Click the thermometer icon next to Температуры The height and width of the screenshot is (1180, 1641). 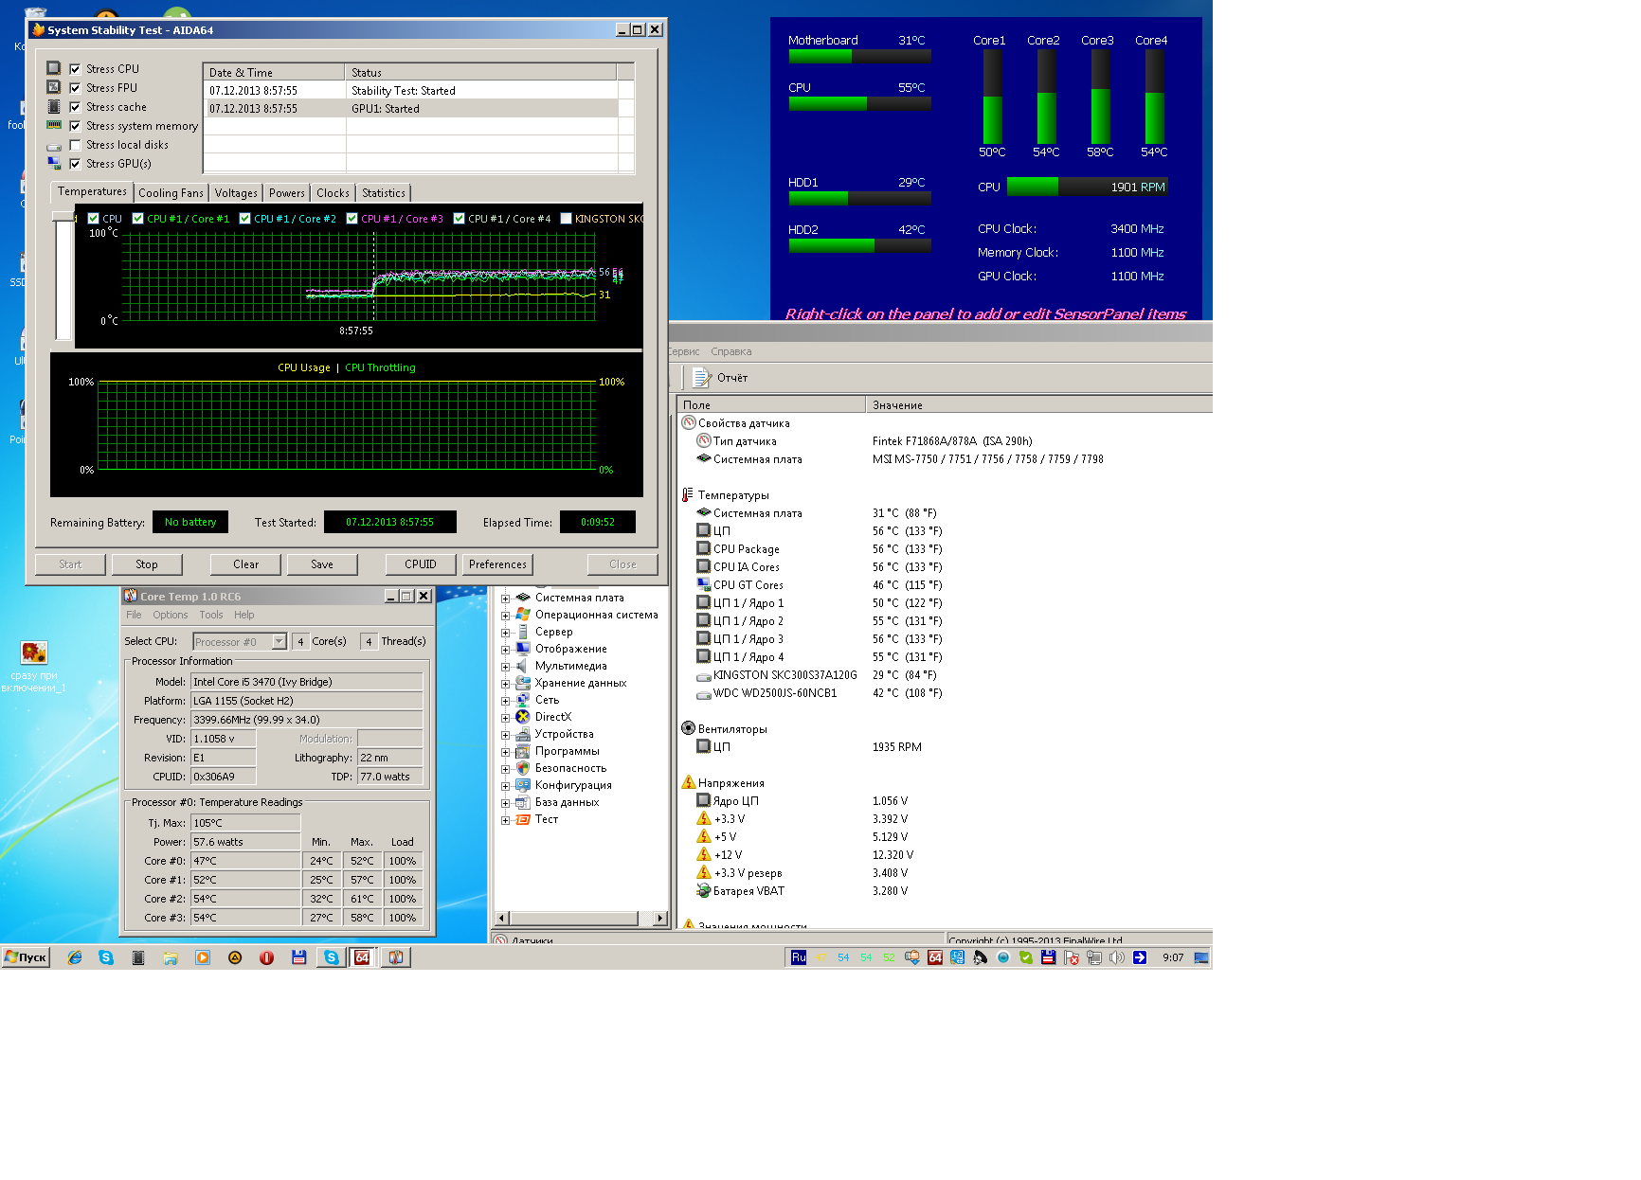click(688, 494)
